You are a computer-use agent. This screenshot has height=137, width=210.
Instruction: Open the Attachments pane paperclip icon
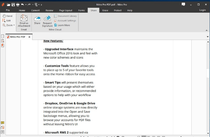(2, 127)
